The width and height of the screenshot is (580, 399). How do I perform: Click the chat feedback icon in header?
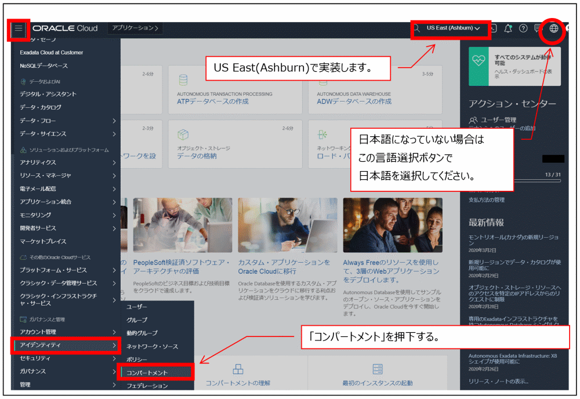coord(538,28)
